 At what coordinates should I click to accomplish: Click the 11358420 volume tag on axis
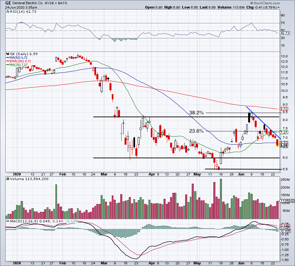[287, 201]
